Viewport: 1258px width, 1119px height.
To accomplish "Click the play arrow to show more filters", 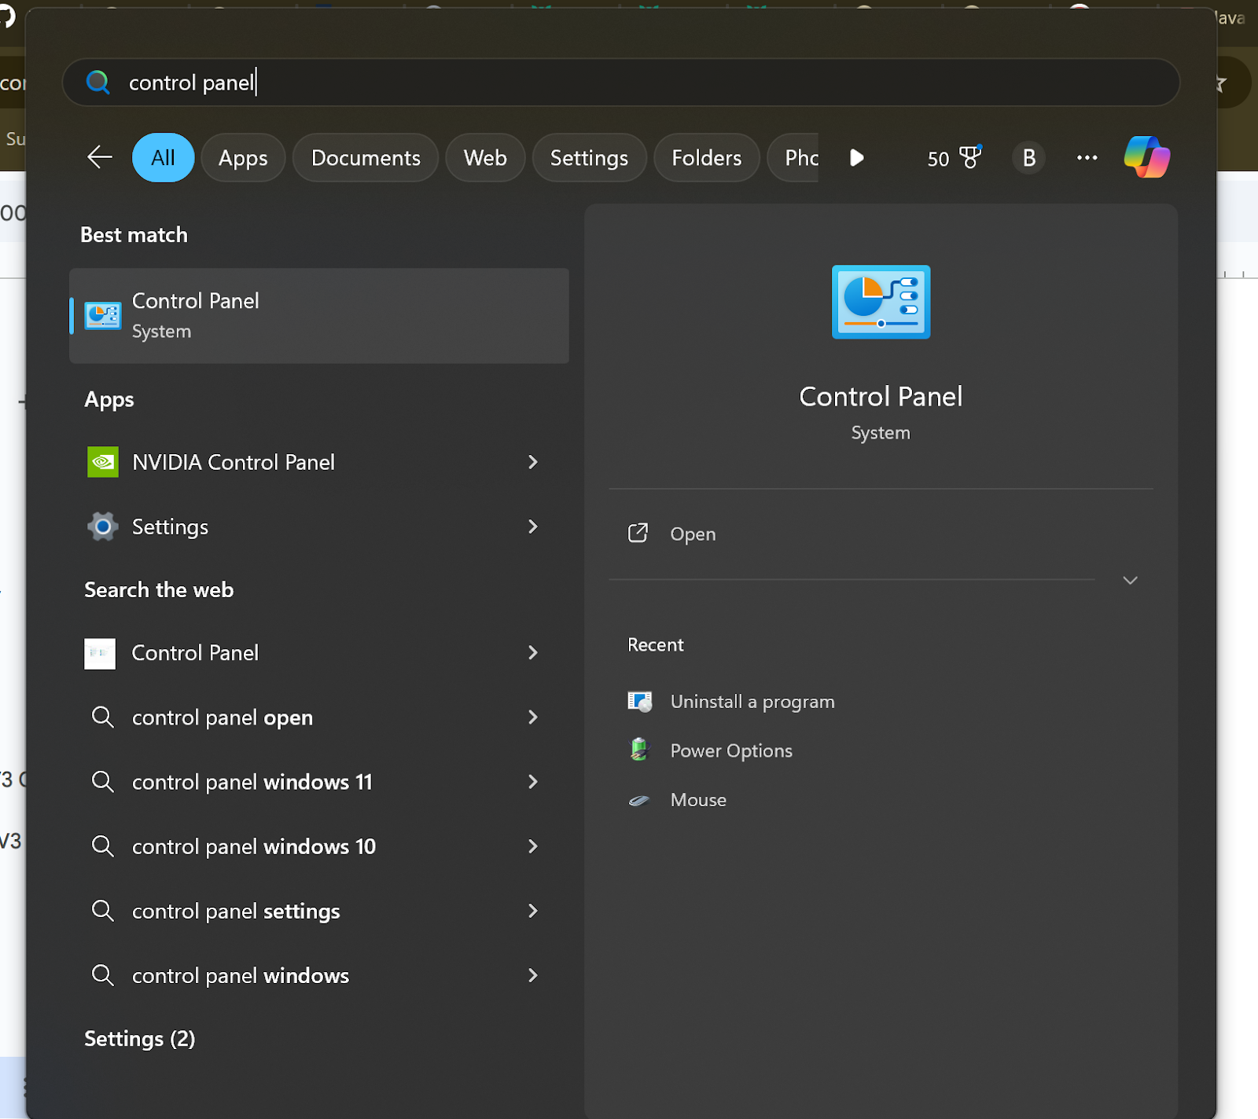I will 857,158.
